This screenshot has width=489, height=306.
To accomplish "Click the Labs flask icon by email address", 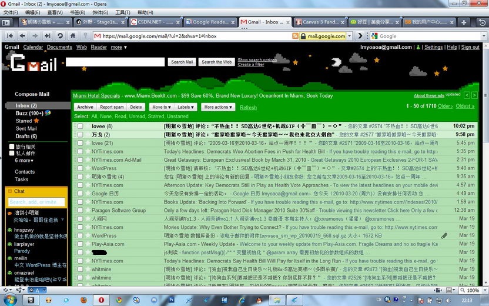I will [x=418, y=48].
